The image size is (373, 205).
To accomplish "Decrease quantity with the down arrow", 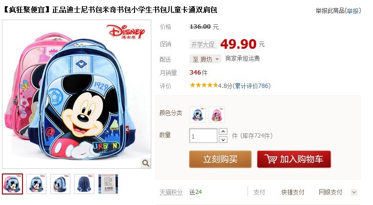I will (x=223, y=140).
